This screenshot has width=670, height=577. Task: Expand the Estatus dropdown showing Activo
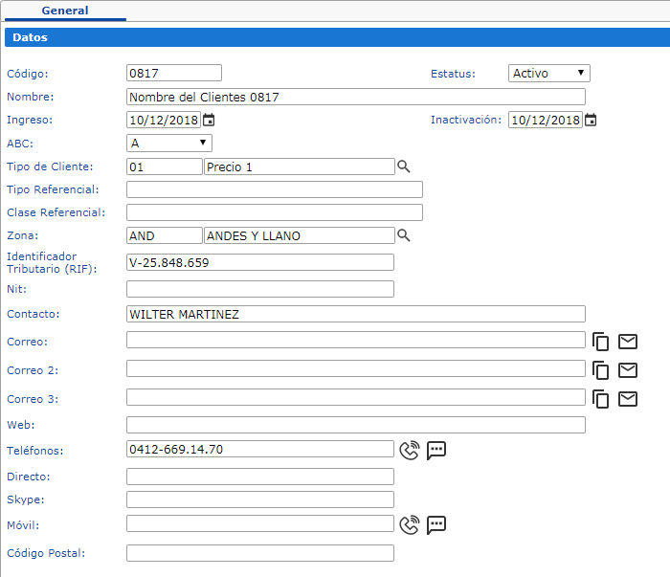click(x=548, y=74)
